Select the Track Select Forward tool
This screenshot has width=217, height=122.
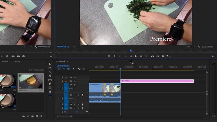50,68
